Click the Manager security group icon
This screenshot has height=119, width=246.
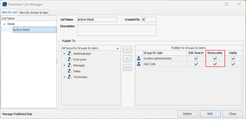70,65
